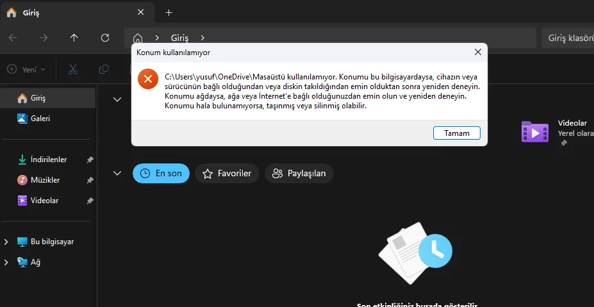Click the Videolar folder name text
594x307 pixels.
coord(572,123)
